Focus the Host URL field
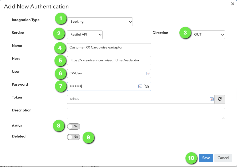This screenshot has width=237, height=167. (x=109, y=61)
